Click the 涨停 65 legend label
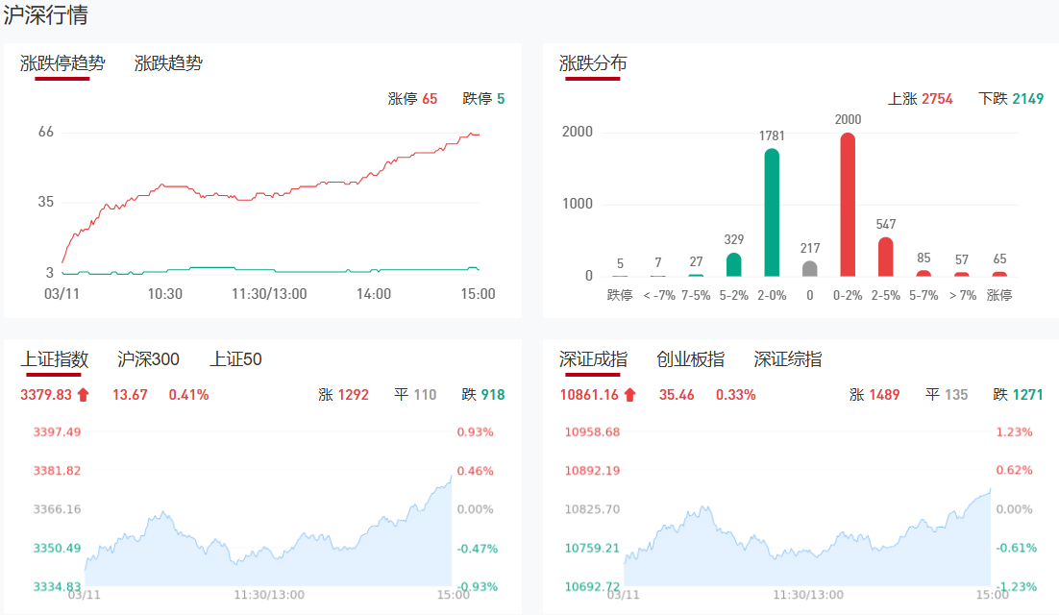Screen dimensions: 1059x615 pos(412,98)
